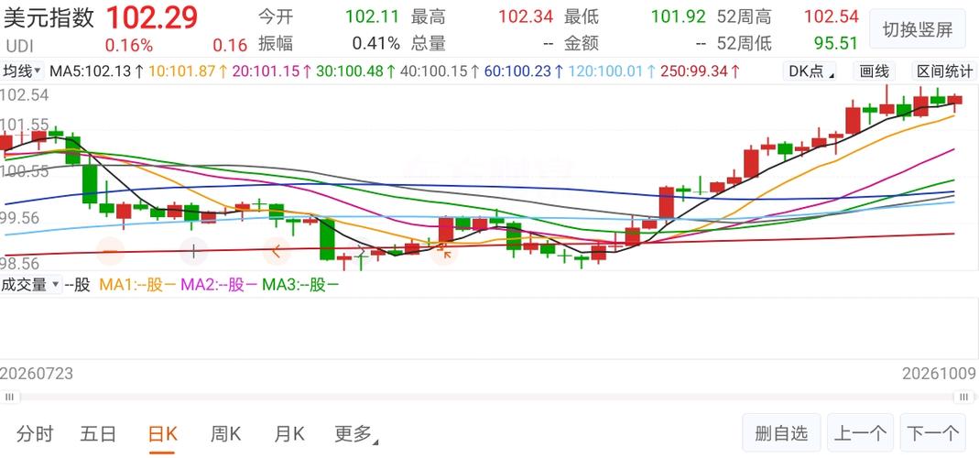Tap 删自选 to remove from watchlist
Image resolution: width=979 pixels, height=458 pixels.
pyautogui.click(x=781, y=433)
